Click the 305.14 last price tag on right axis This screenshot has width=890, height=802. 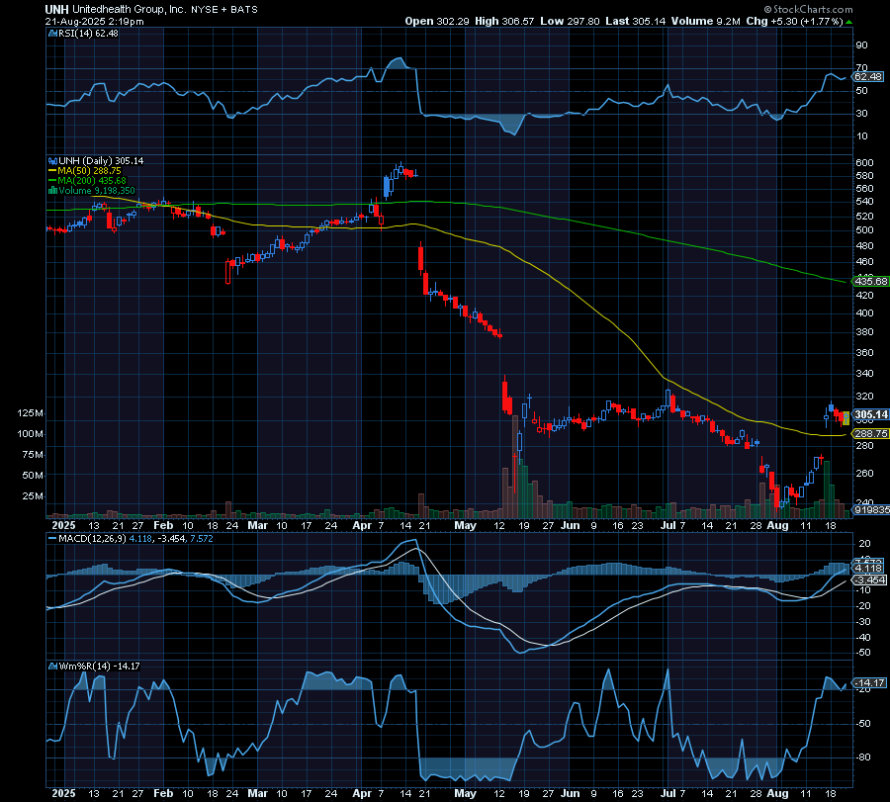coord(871,414)
